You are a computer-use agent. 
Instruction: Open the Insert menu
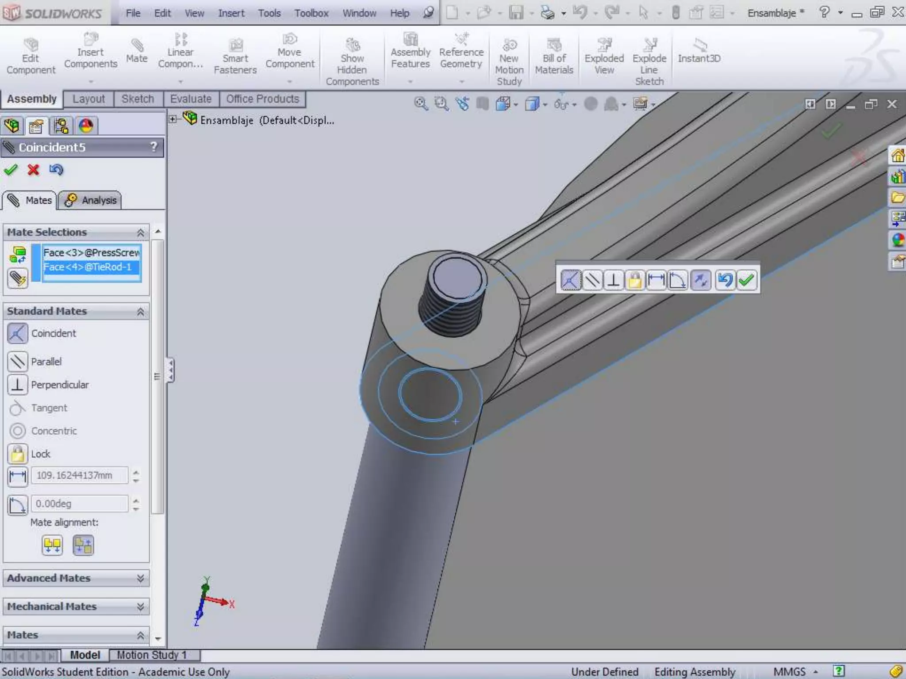pos(231,13)
